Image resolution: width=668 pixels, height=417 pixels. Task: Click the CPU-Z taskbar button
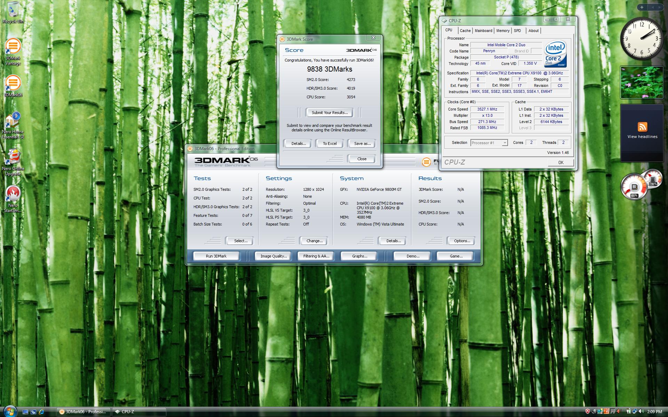138,412
